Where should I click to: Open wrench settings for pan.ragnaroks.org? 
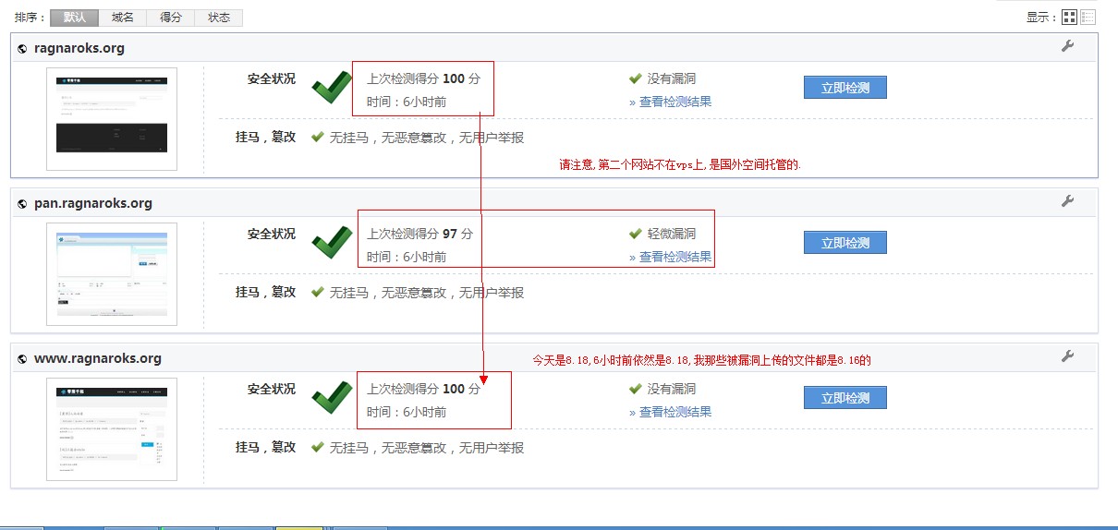click(1067, 201)
